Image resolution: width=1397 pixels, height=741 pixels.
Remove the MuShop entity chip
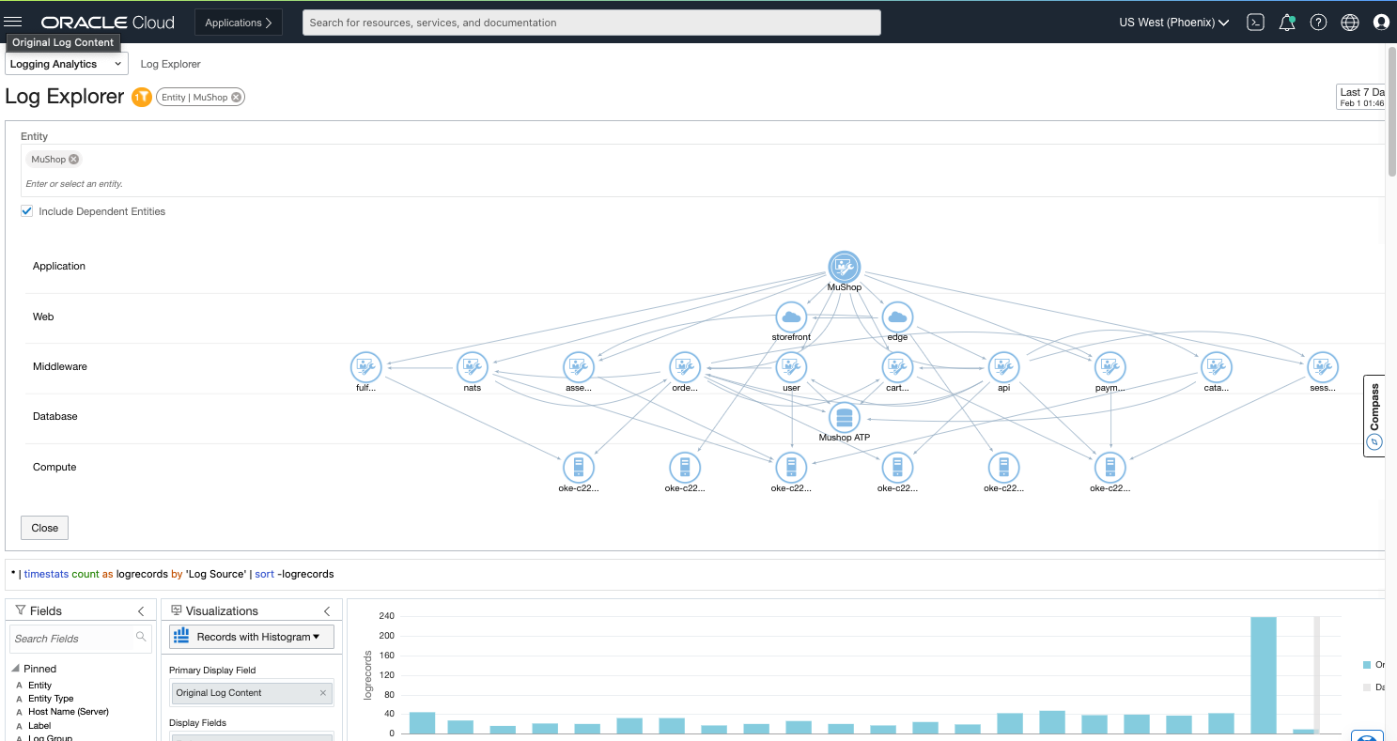pyautogui.click(x=74, y=160)
